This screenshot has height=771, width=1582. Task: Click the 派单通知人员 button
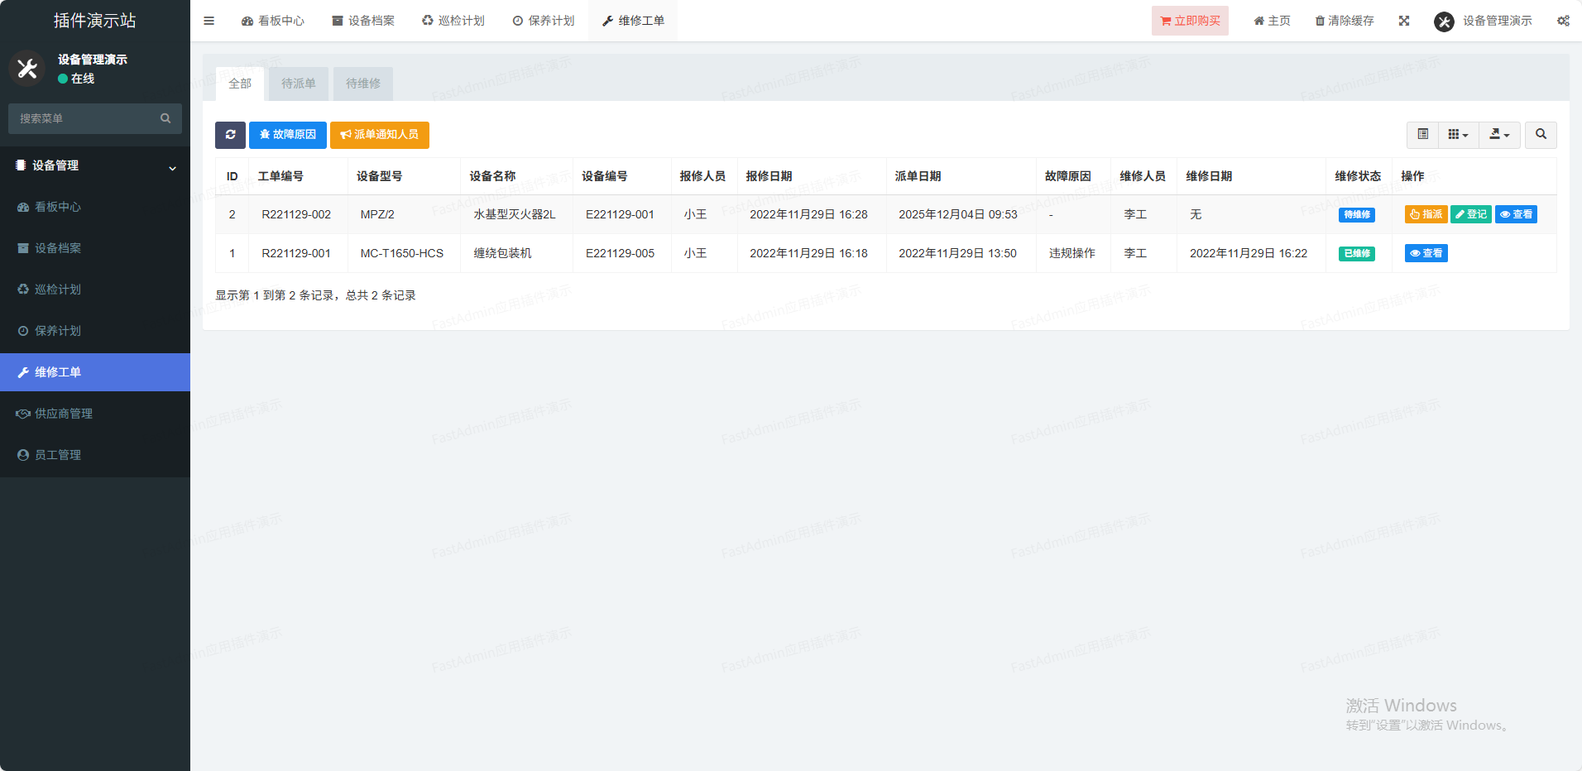379,135
